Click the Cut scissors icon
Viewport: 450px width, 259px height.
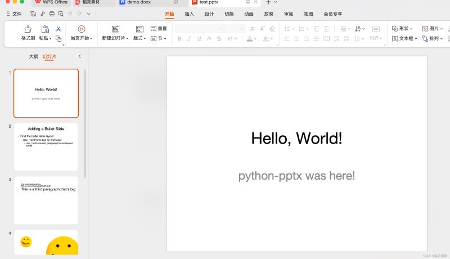coord(58,29)
